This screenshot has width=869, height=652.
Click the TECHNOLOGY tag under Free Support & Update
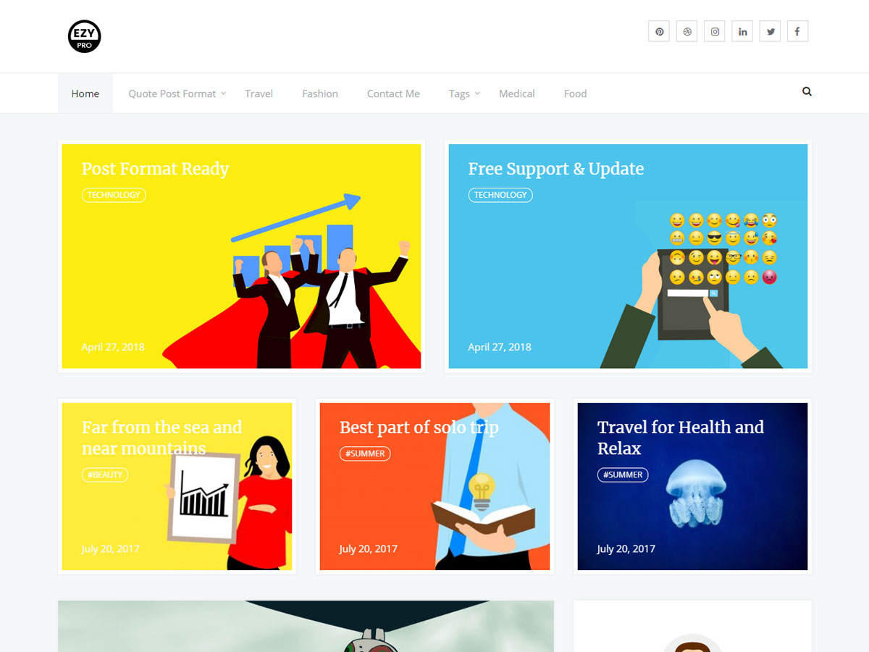coord(500,195)
